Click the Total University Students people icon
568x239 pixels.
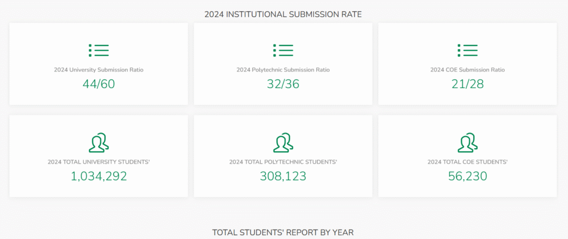(x=99, y=143)
